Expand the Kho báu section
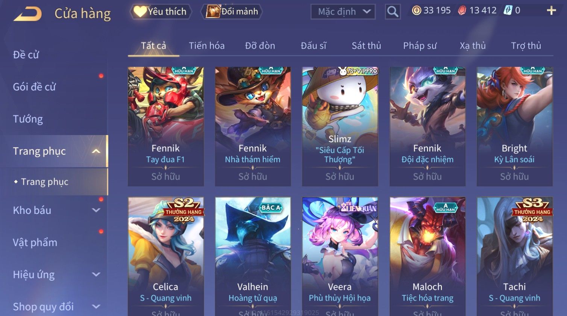The height and width of the screenshot is (316, 567). 96,211
